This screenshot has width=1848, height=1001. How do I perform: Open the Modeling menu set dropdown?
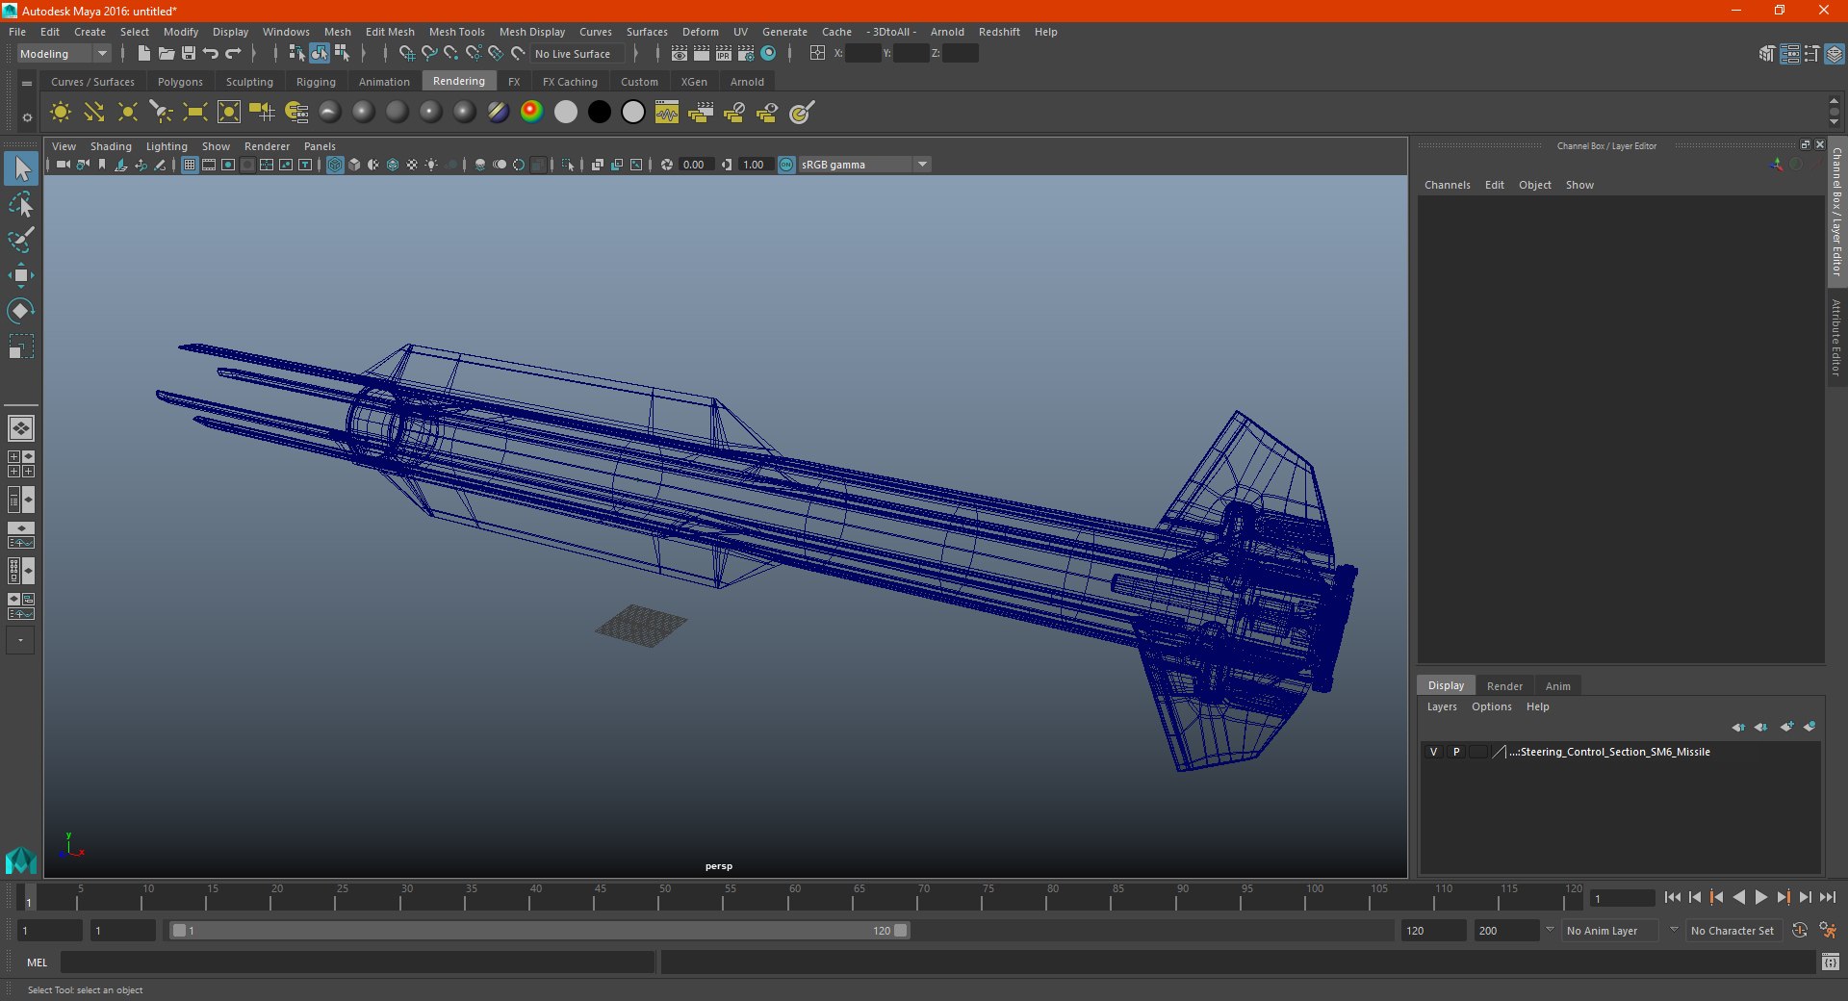[x=64, y=54]
